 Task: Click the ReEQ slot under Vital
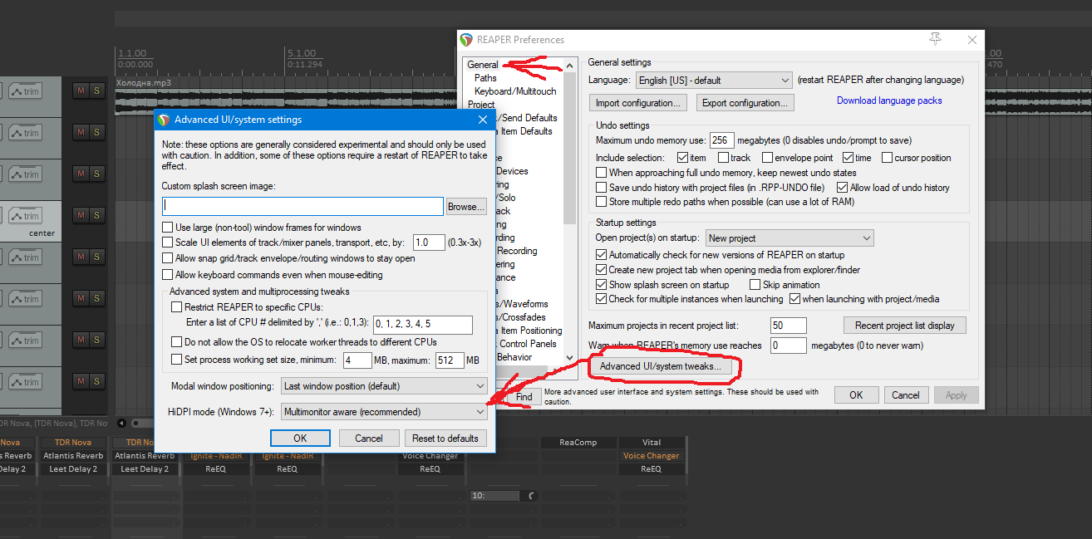pyautogui.click(x=652, y=469)
